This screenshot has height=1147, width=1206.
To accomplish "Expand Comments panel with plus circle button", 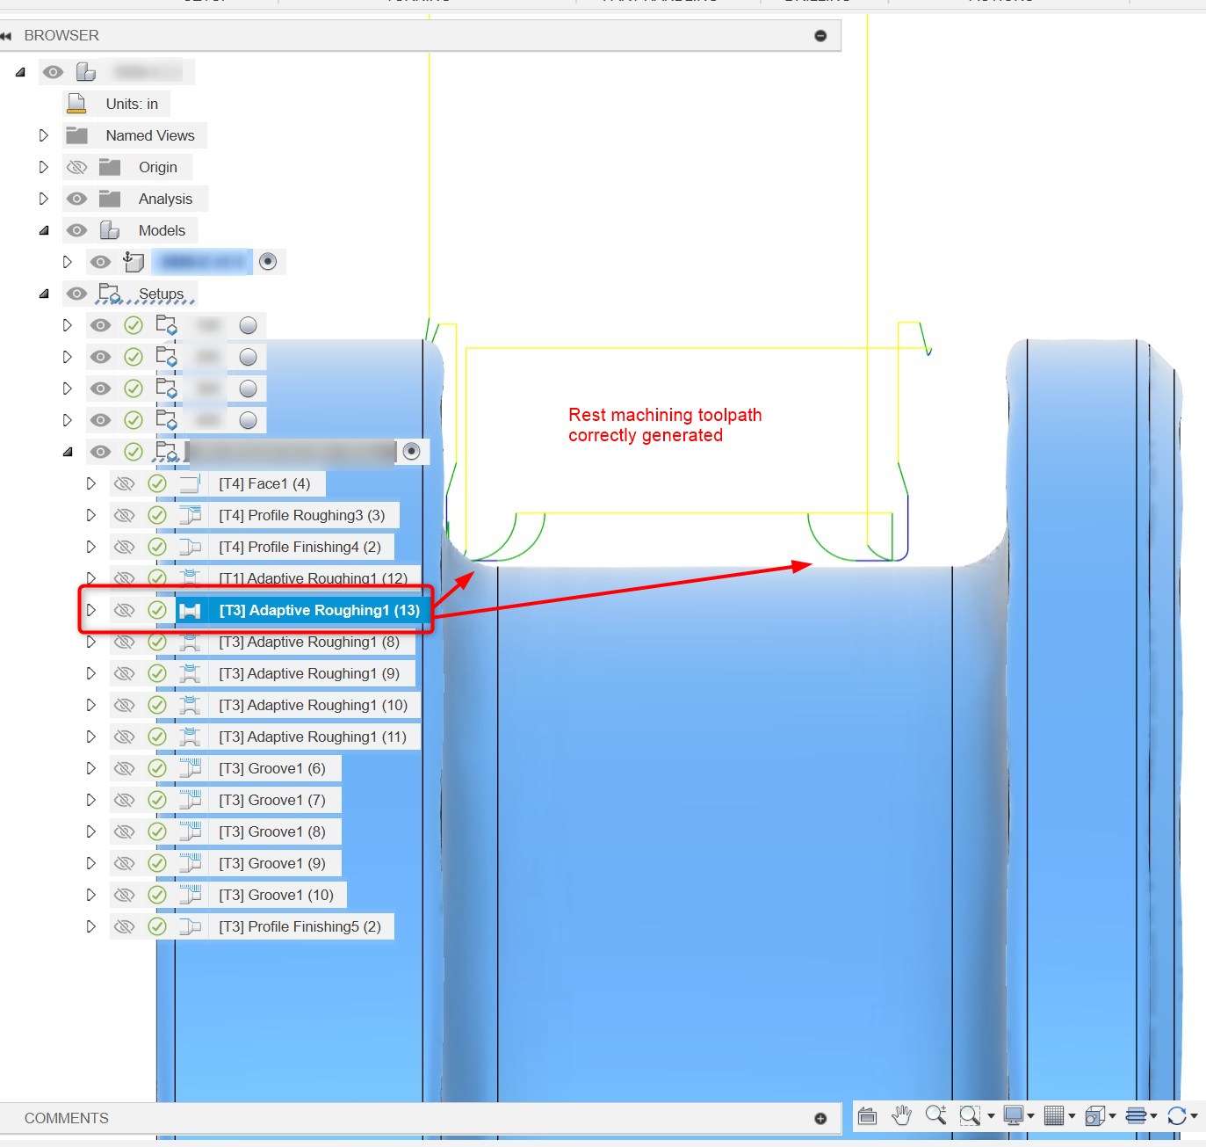I will point(820,1119).
